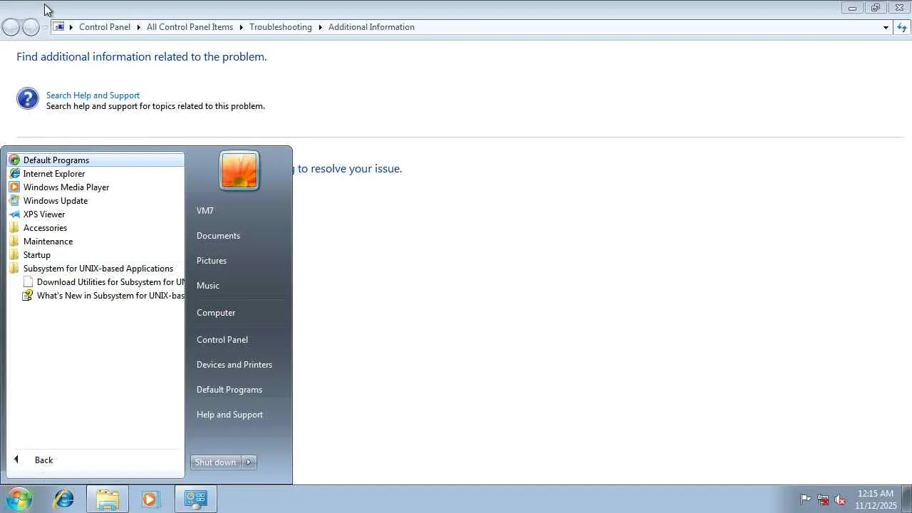Open Pictures from Start menu
The width and height of the screenshot is (912, 513).
(212, 261)
